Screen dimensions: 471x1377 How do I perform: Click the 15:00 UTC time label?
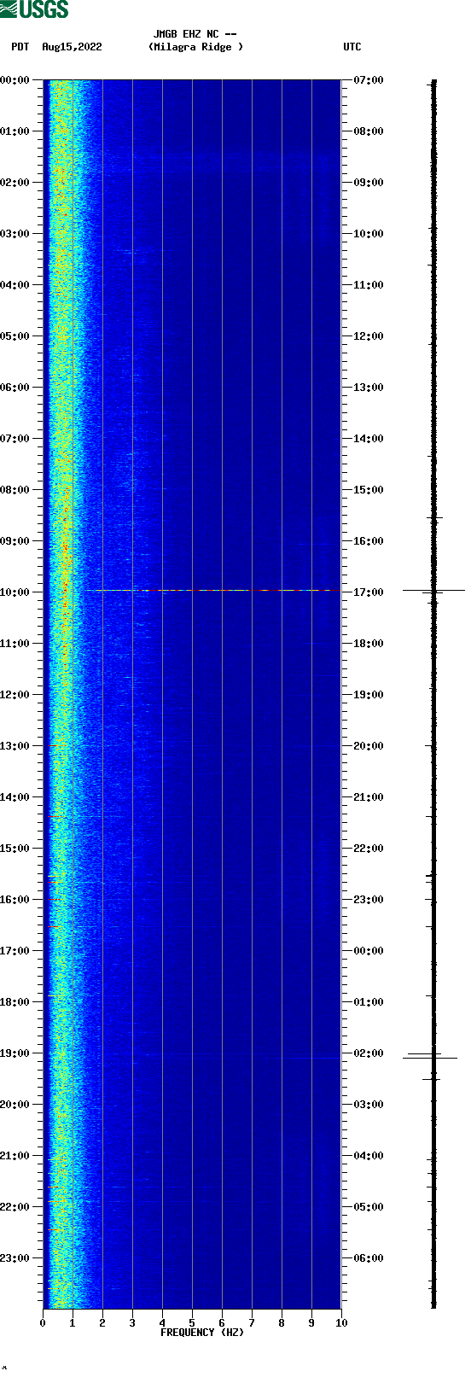(369, 490)
